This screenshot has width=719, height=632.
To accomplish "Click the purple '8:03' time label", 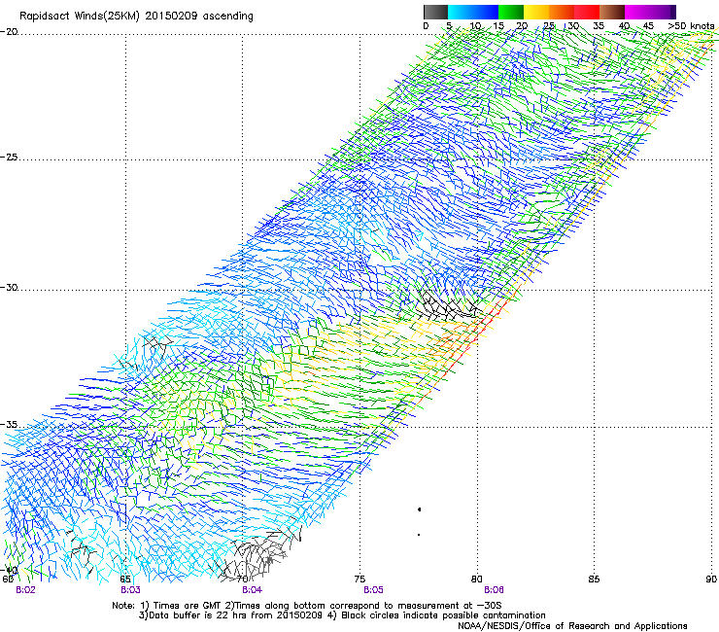I will point(131,590).
